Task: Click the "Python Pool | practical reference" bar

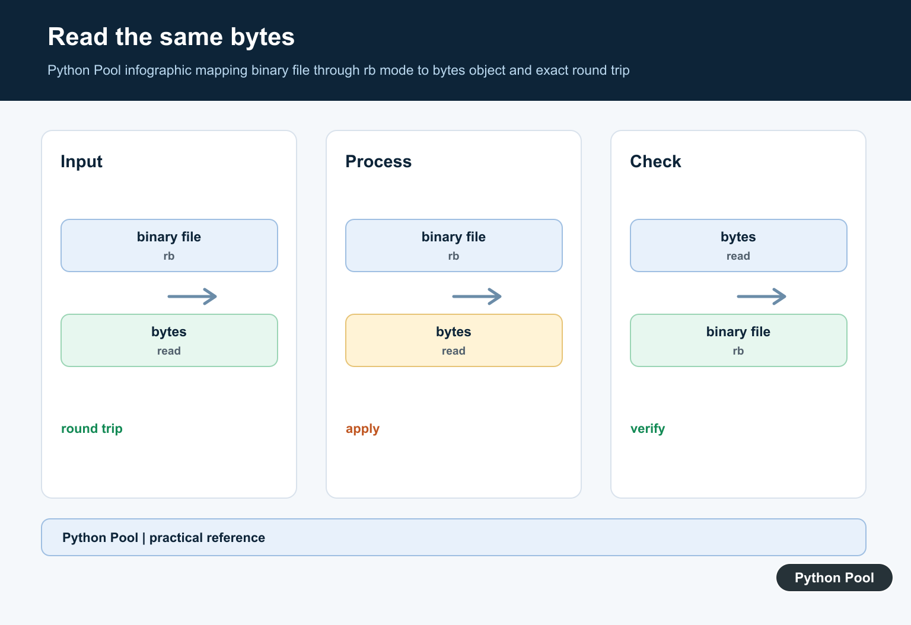Action: (454, 537)
